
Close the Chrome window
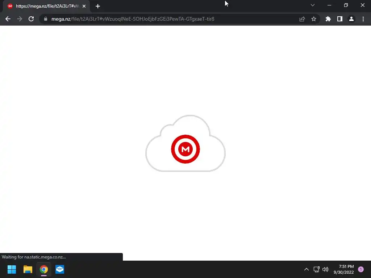click(x=362, y=5)
